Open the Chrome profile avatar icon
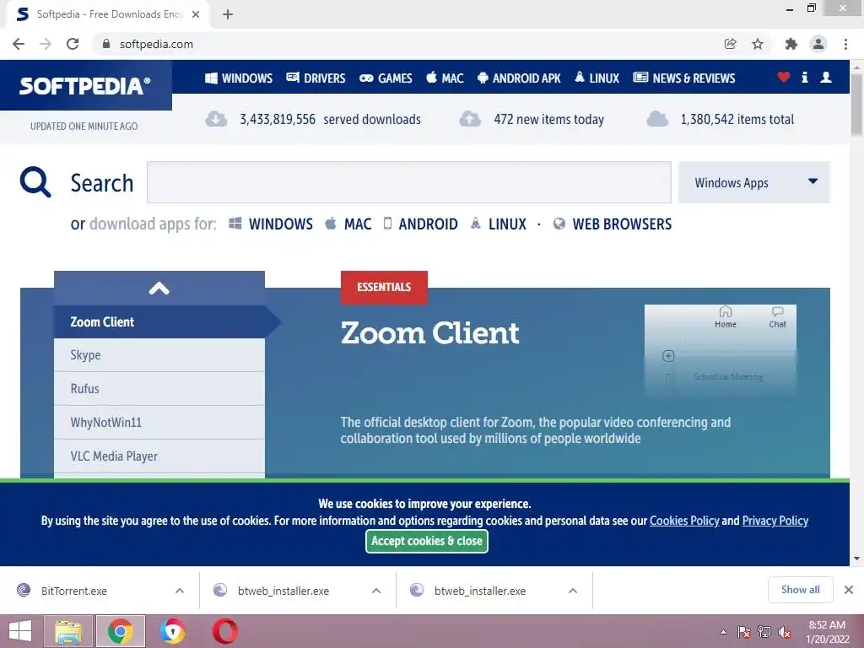This screenshot has width=864, height=648. [818, 44]
